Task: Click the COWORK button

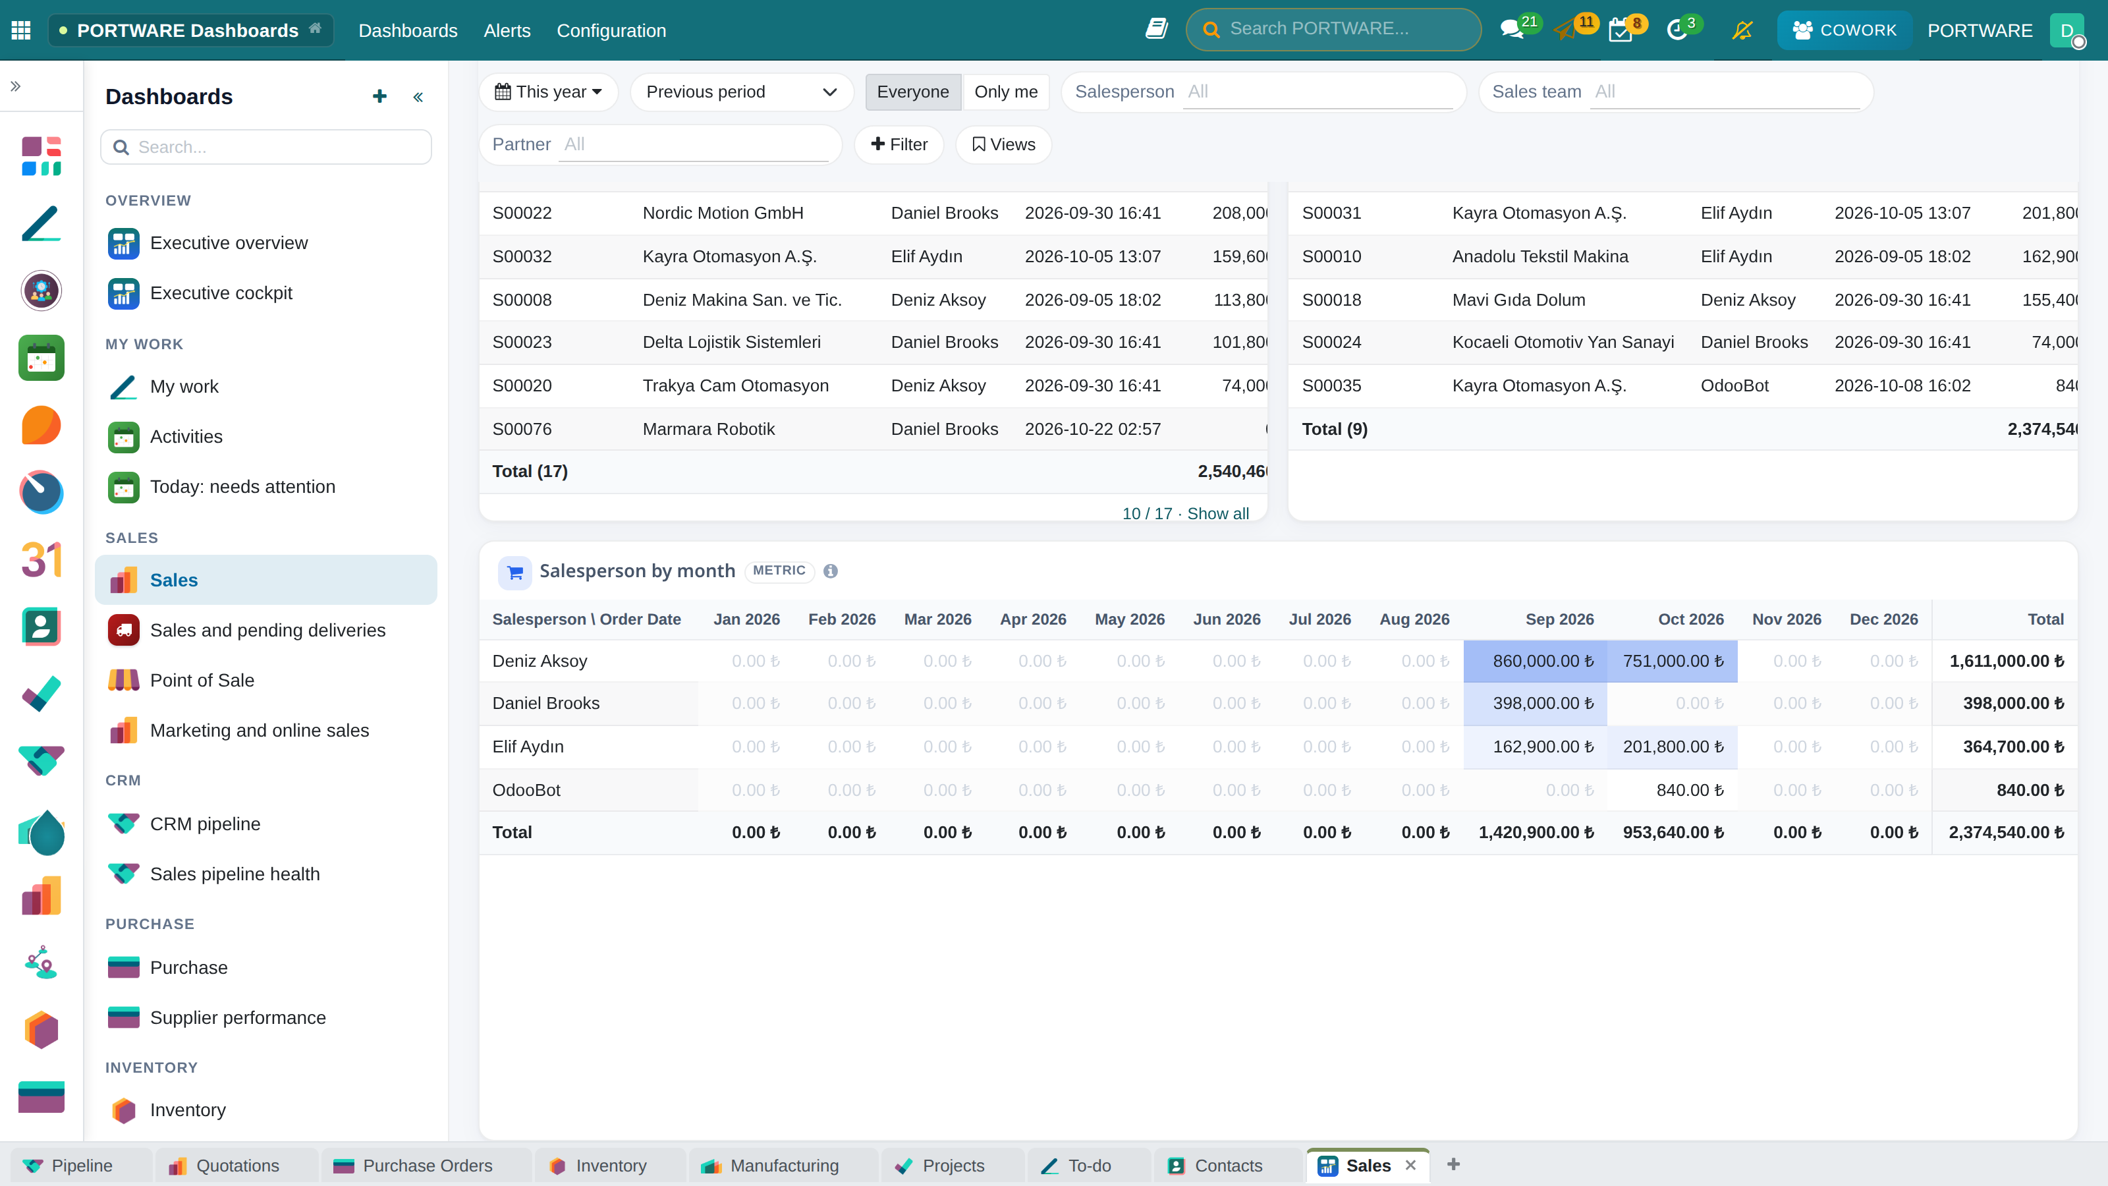Action: (1844, 30)
